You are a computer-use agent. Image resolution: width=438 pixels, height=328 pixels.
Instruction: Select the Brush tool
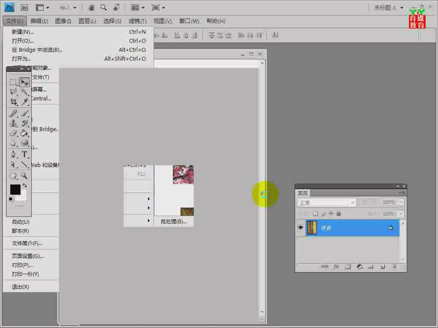(x=24, y=113)
